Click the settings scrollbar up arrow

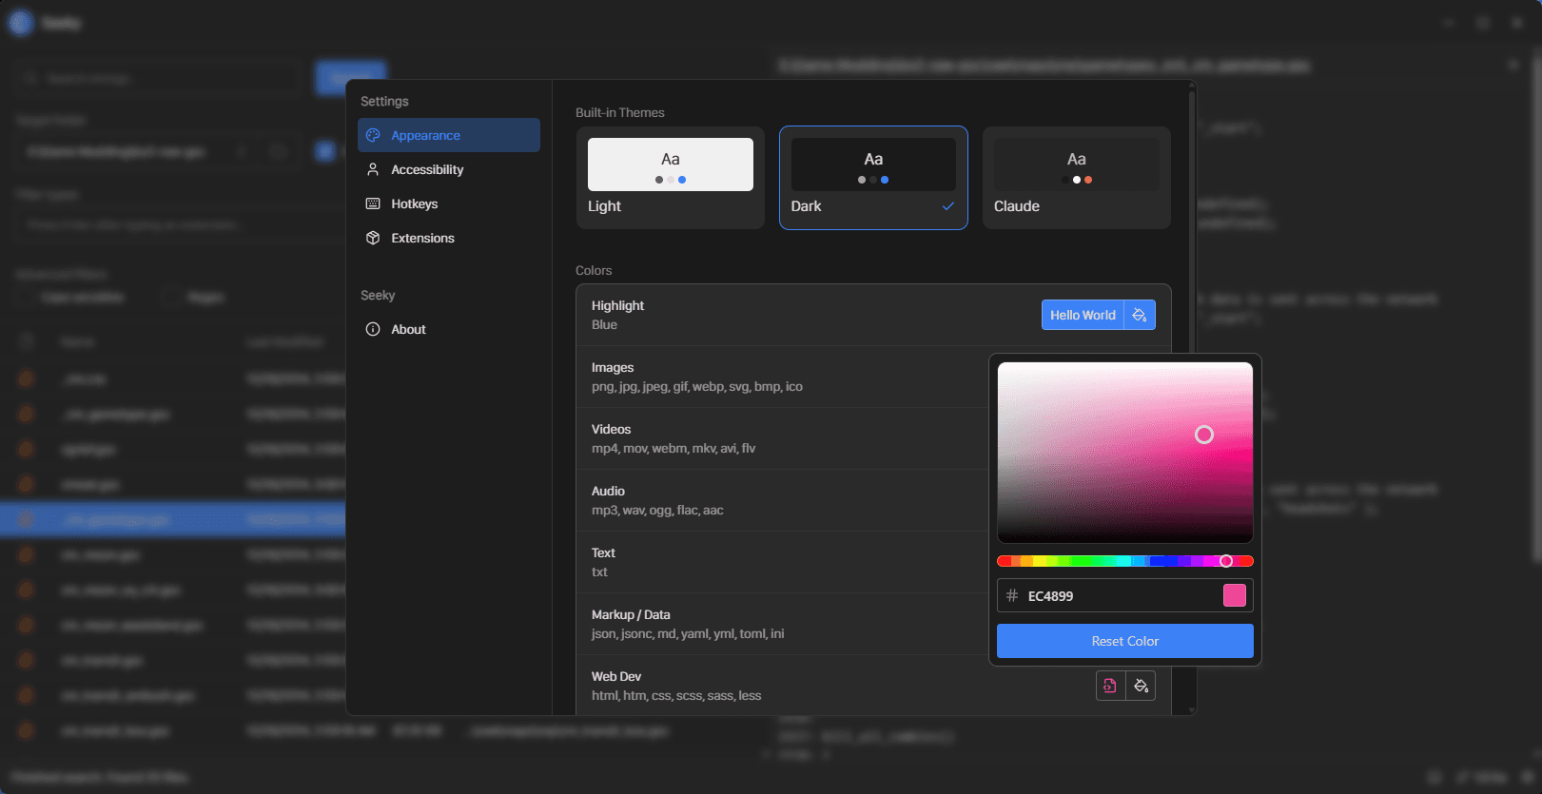[x=1192, y=87]
